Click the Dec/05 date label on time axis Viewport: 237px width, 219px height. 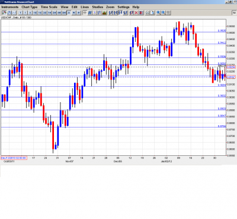pos(118,161)
